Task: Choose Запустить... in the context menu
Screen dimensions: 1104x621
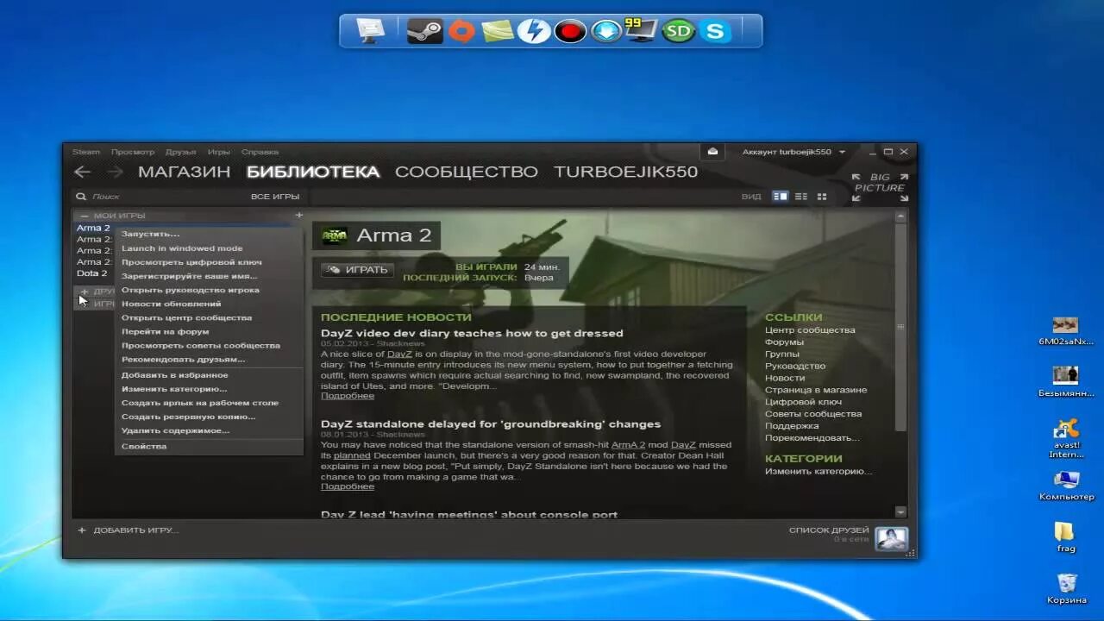Action: pyautogui.click(x=210, y=234)
